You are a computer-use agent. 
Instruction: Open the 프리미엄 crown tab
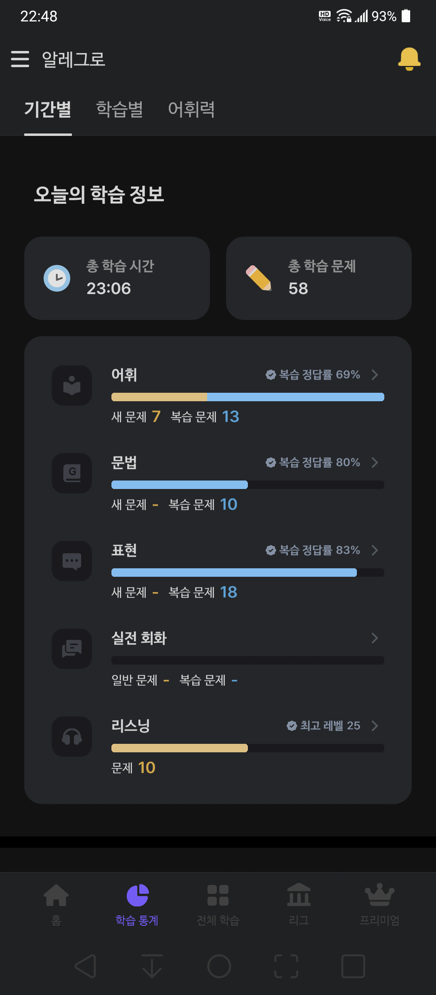point(379,904)
